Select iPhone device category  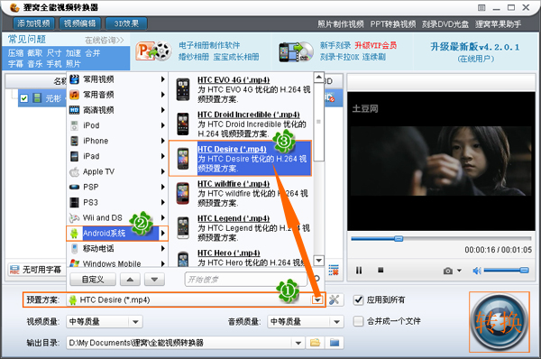click(x=117, y=141)
